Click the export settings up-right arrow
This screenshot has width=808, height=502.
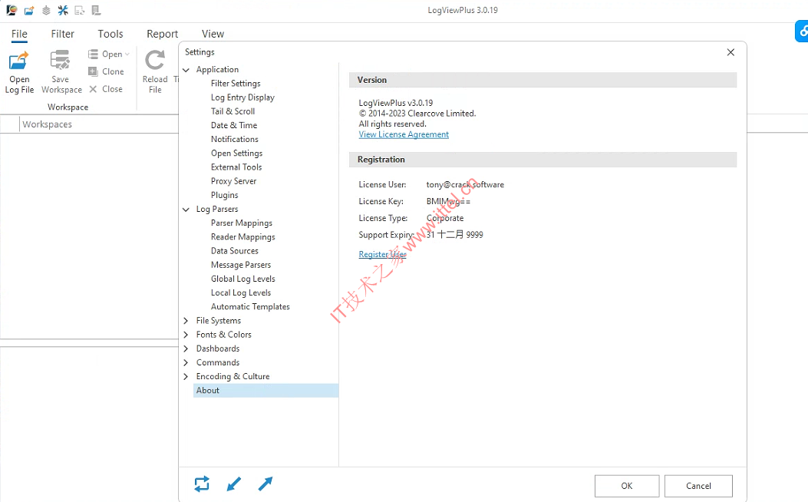[265, 484]
